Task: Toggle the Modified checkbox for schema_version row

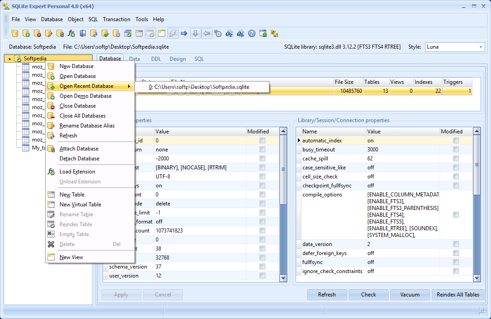Action: point(262,266)
